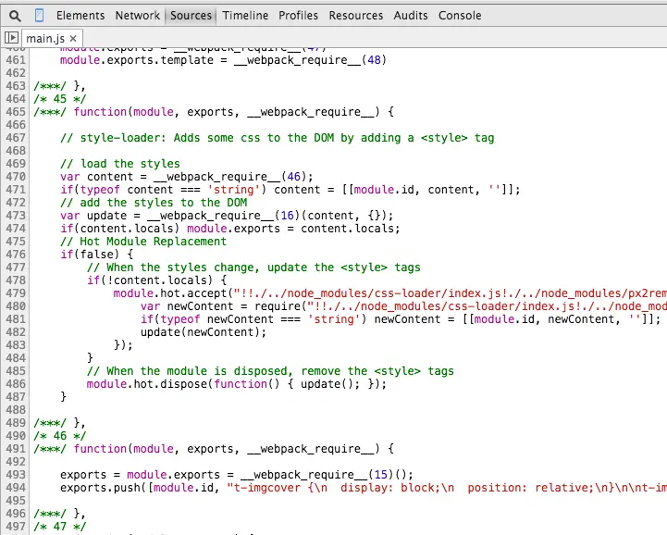This screenshot has width=667, height=535.
Task: Click line number 494 in the gutter
Action: [x=16, y=488]
